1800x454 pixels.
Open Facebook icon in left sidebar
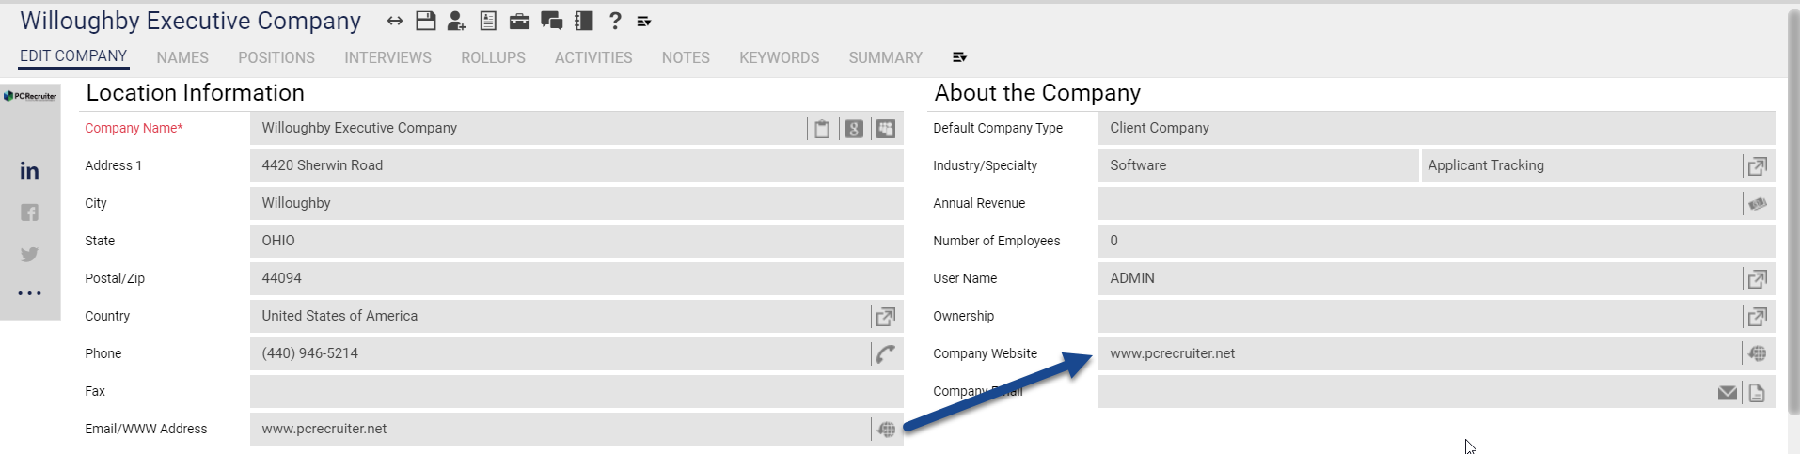tap(30, 212)
